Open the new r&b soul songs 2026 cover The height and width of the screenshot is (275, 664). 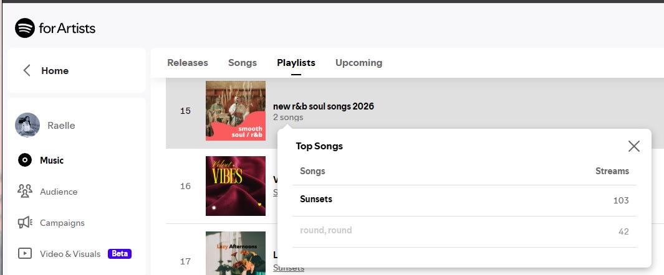point(236,111)
